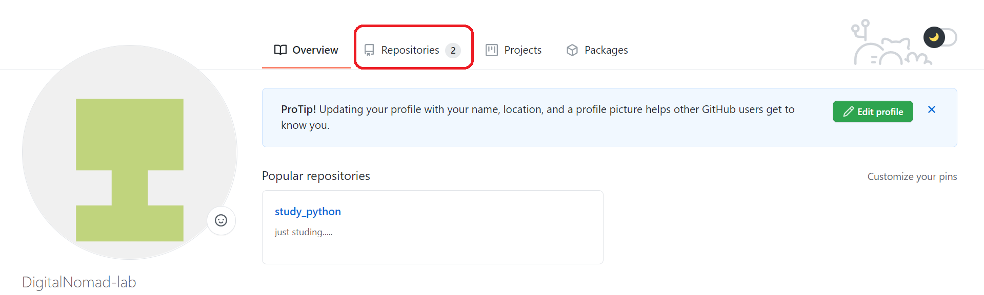Click the "just studing....." repository description
This screenshot has width=984, height=295.
click(x=304, y=232)
